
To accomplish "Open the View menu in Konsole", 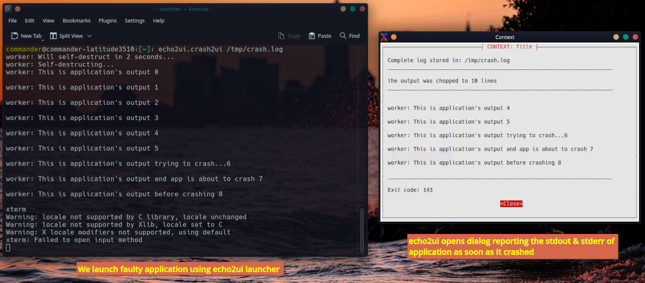I will pyautogui.click(x=48, y=20).
